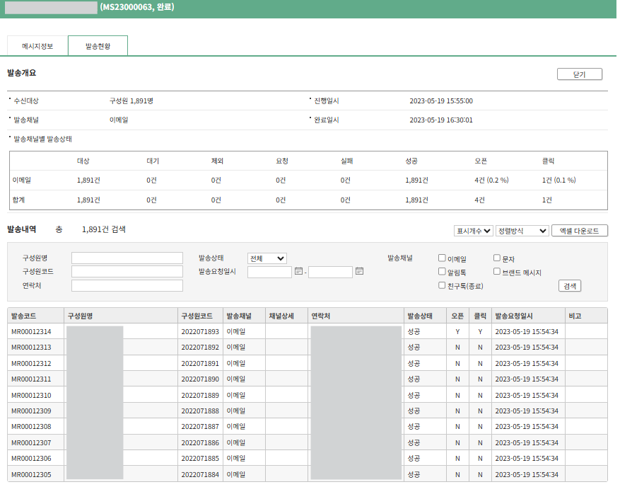Select the 발송현황 tab

98,46
